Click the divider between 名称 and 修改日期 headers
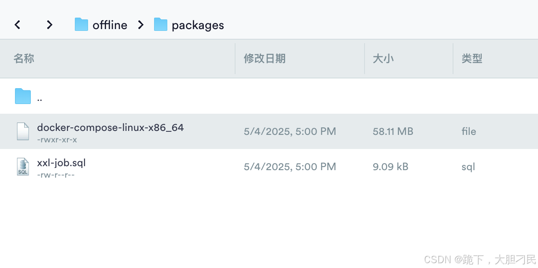 tap(235, 59)
